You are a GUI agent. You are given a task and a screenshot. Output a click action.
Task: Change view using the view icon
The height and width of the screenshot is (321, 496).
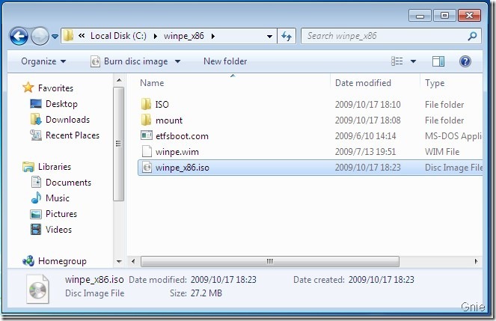pos(397,61)
